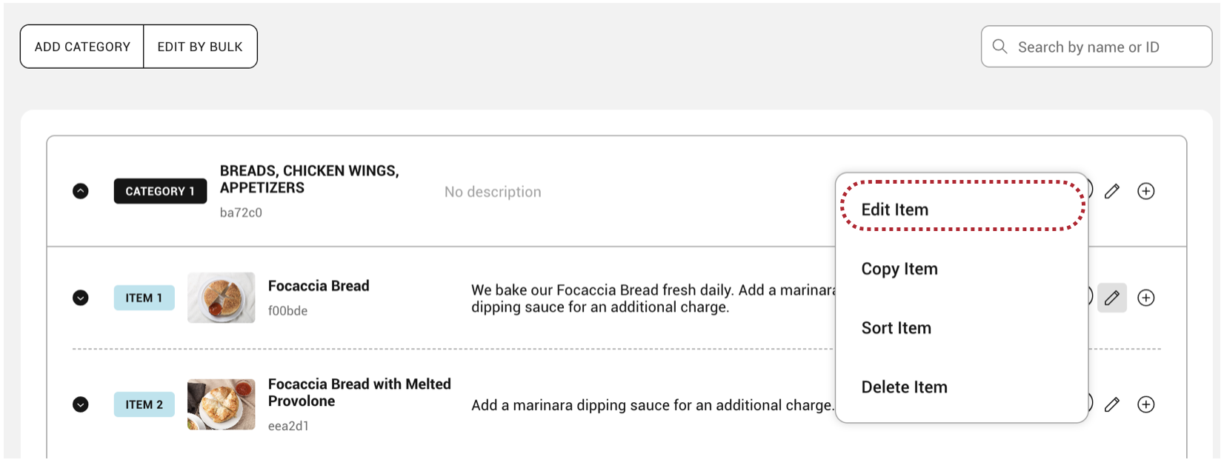The height and width of the screenshot is (471, 1224).
Task: Select Copy Item in the popup menu
Action: (899, 270)
